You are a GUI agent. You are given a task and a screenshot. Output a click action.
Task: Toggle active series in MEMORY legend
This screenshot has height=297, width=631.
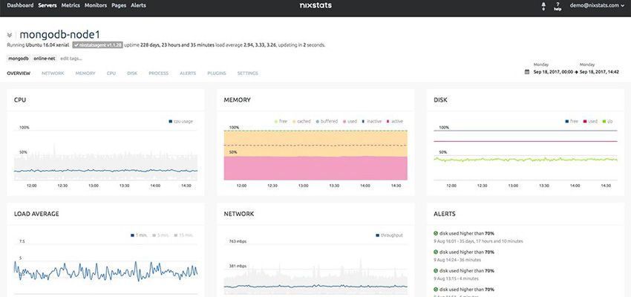[x=394, y=121]
